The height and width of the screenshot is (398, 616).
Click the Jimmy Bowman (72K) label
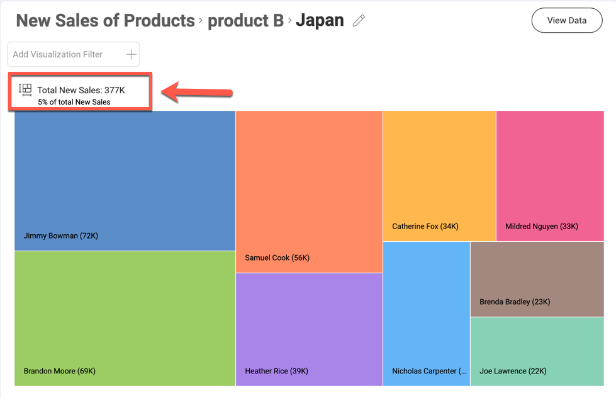(x=61, y=236)
